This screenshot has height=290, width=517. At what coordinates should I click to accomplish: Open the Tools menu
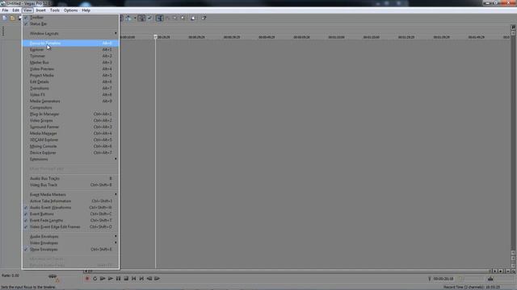coord(55,10)
